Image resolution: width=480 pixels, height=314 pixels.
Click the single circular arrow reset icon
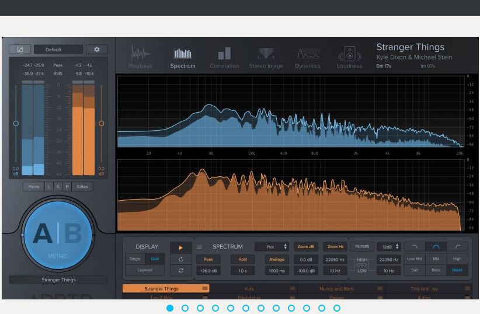coord(181,259)
